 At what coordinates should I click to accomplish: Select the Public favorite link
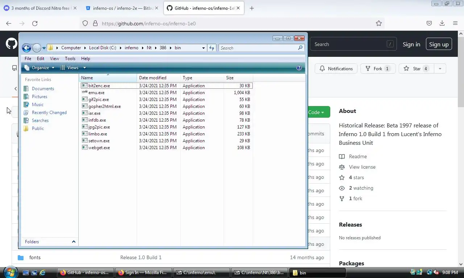(x=38, y=129)
